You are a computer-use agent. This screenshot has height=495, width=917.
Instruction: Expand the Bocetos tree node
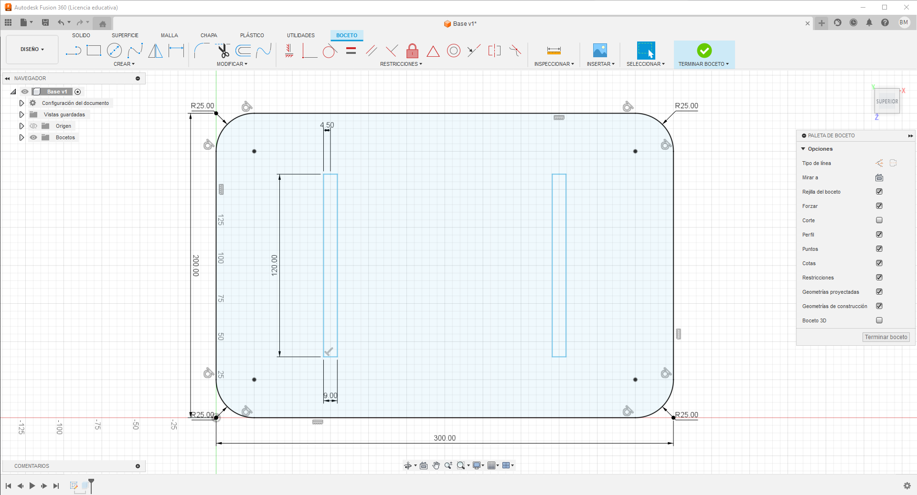coord(21,137)
